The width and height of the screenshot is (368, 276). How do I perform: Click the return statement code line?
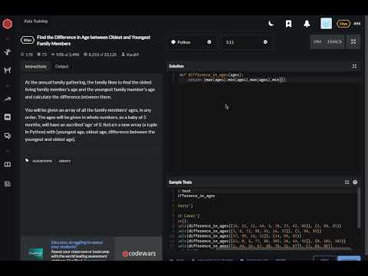pos(237,80)
